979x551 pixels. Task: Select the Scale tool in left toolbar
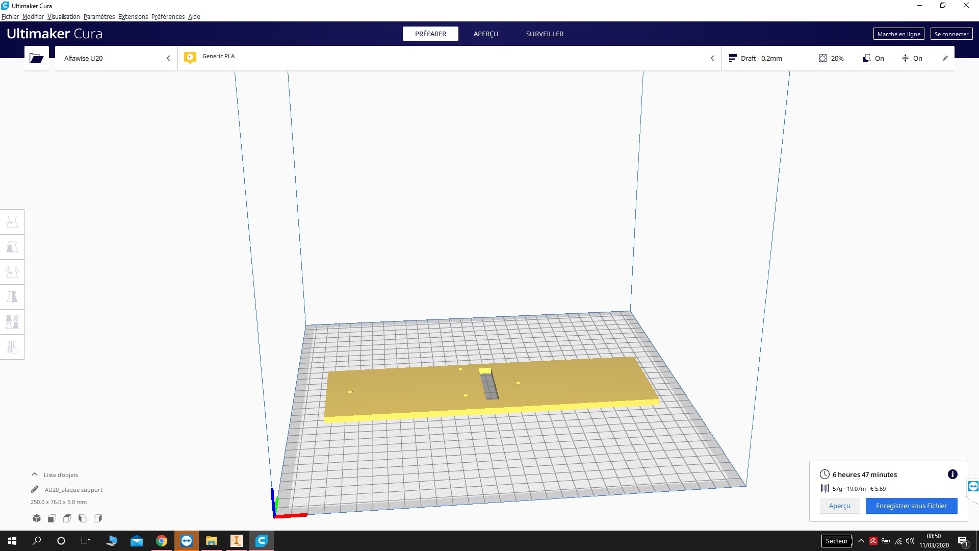12,247
